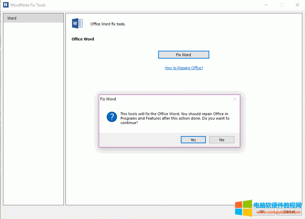Click the Cancel button at bottom
The image size is (305, 219).
click(x=289, y=212)
